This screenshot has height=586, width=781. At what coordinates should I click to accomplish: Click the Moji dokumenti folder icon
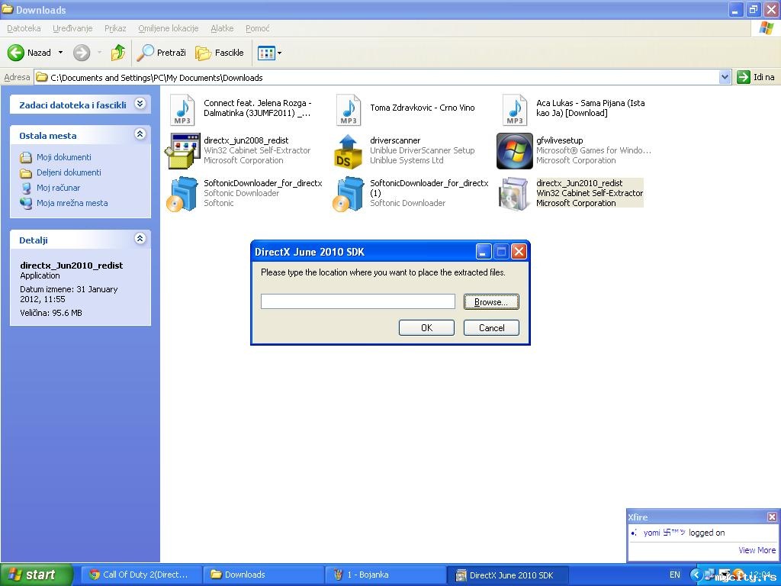tap(26, 157)
